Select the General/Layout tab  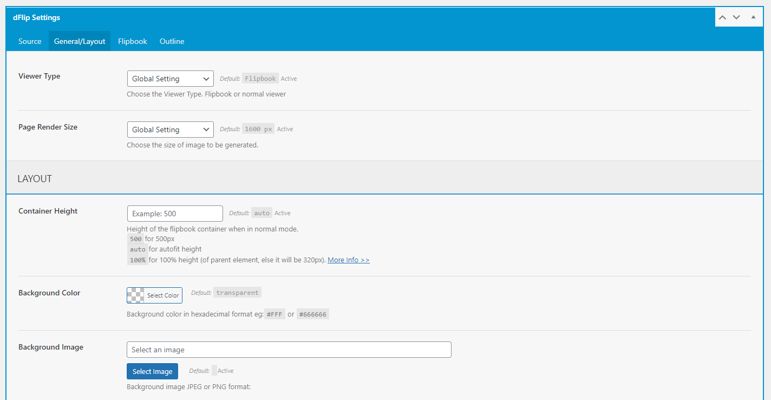80,41
